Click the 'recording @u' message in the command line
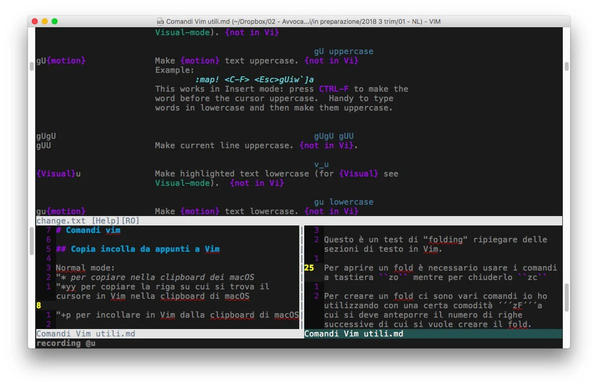Viewport: 598px width, 388px height. [66, 343]
